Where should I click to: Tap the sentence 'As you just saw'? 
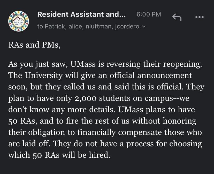(38, 64)
